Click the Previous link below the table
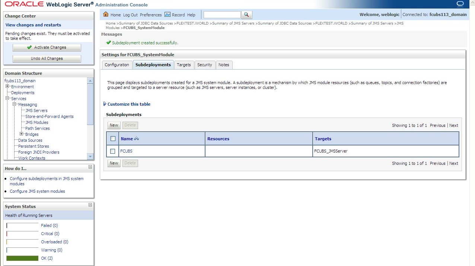 click(x=437, y=163)
